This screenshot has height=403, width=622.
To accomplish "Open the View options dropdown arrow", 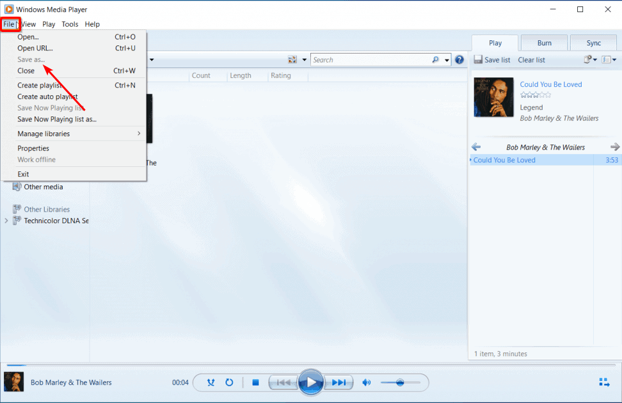I will (304, 60).
